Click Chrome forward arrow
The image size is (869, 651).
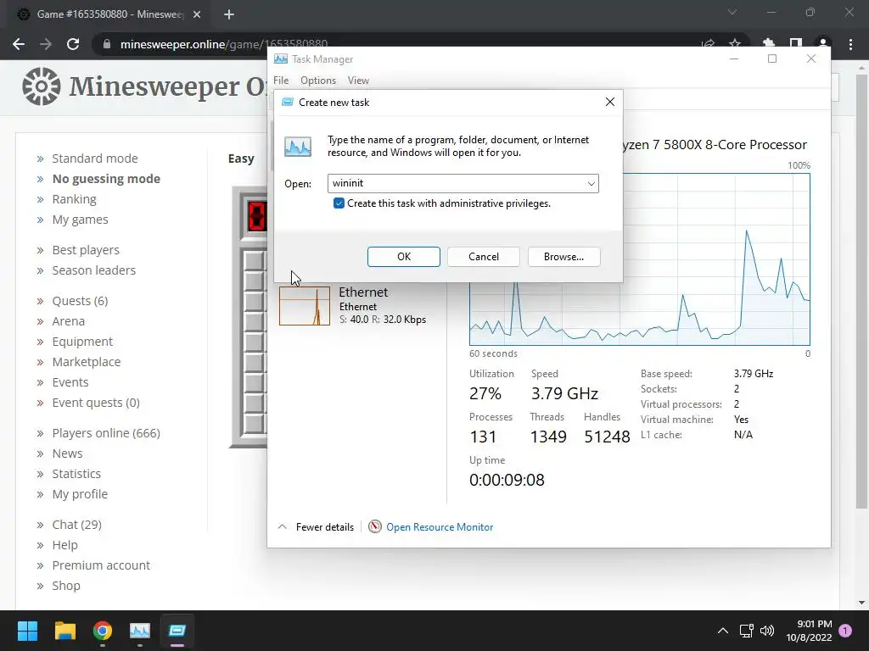[46, 44]
